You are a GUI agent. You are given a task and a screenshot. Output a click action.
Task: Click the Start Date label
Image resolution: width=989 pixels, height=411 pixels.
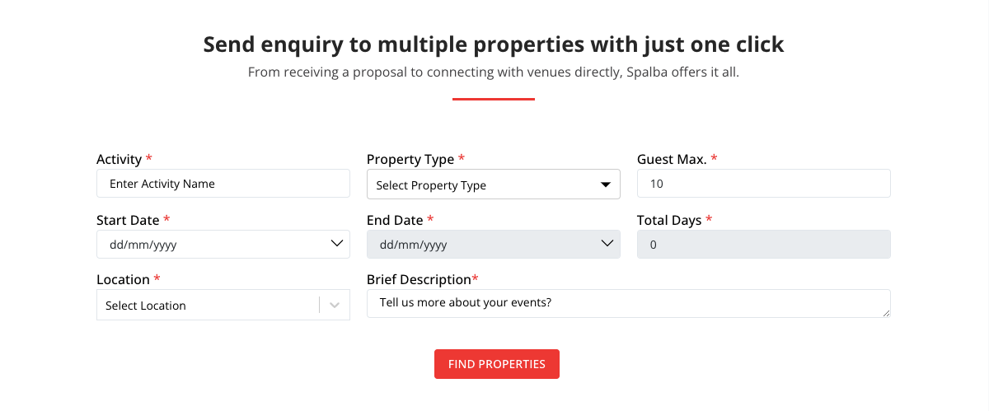coord(128,220)
